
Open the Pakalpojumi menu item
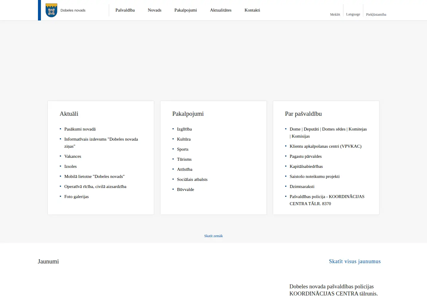tap(186, 10)
